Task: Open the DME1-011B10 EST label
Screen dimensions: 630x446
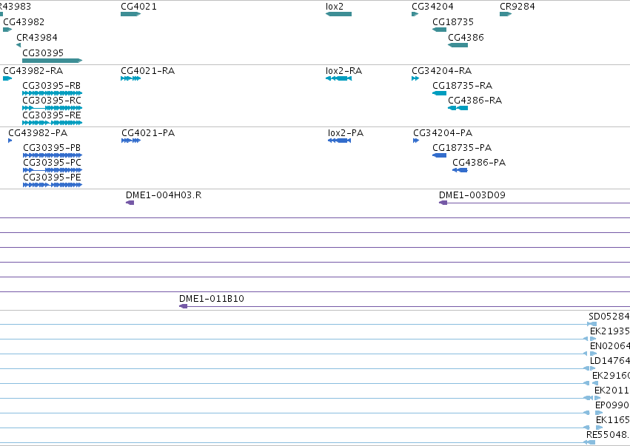Action: coord(212,299)
